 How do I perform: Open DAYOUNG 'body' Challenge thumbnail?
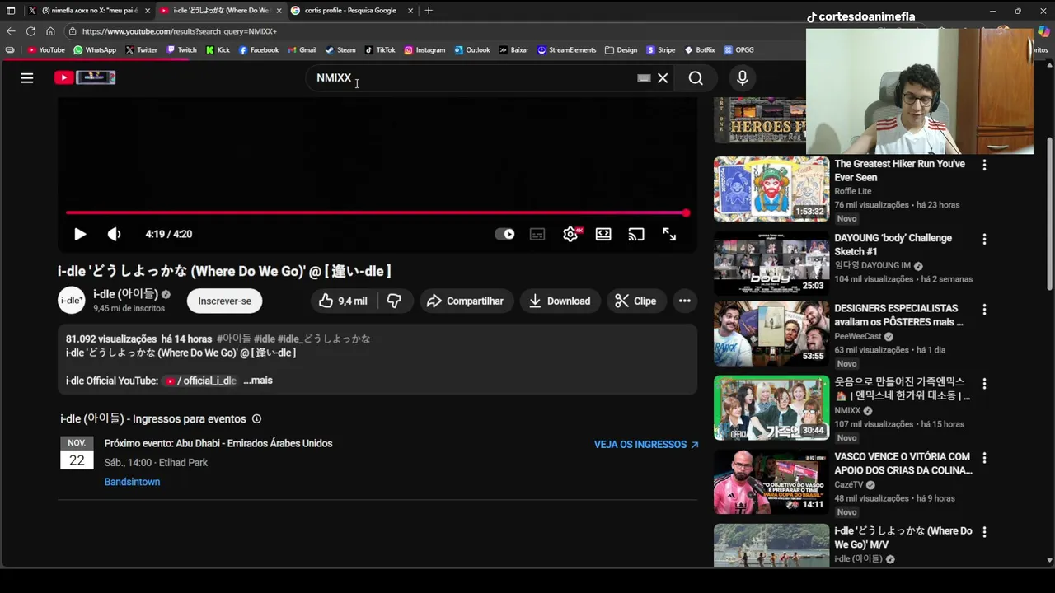[771, 263]
